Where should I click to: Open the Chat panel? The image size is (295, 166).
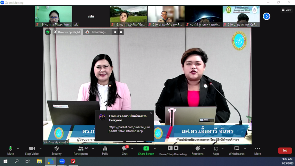(x=124, y=150)
